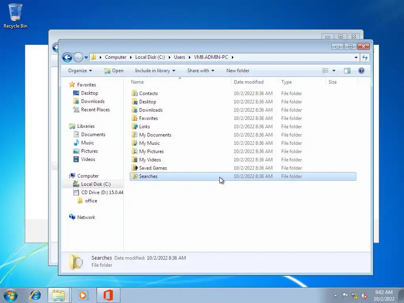Select the My Documents folder icon
Viewport: 404px width, 303px height.
tap(135, 135)
